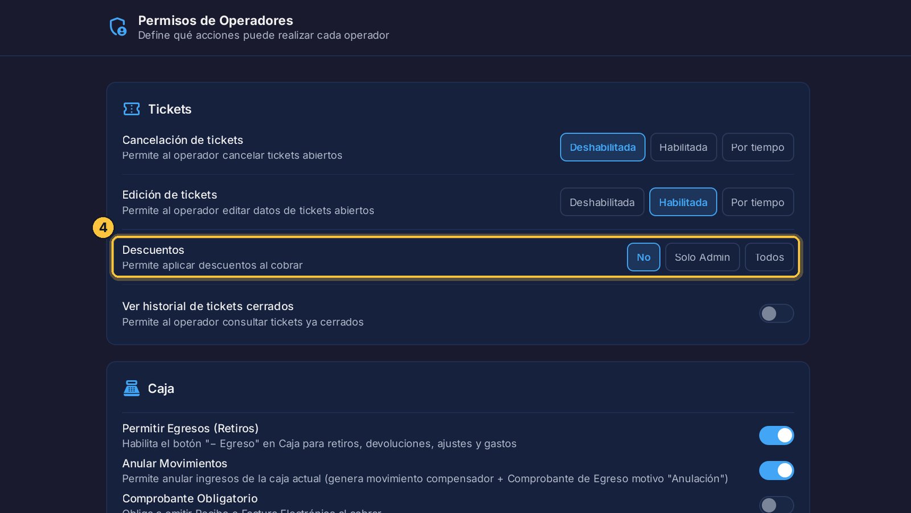Click the Comprobante Obligatorio label
The height and width of the screenshot is (513, 911).
point(190,498)
